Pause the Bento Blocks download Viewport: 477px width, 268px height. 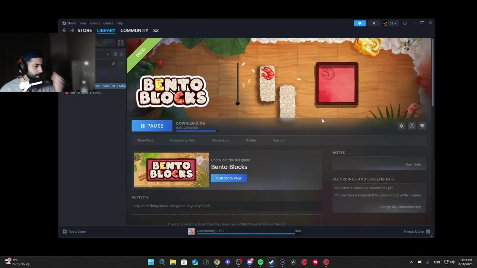click(152, 126)
